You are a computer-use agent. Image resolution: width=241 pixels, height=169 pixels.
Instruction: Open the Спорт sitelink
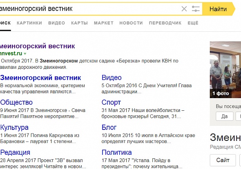(111, 103)
